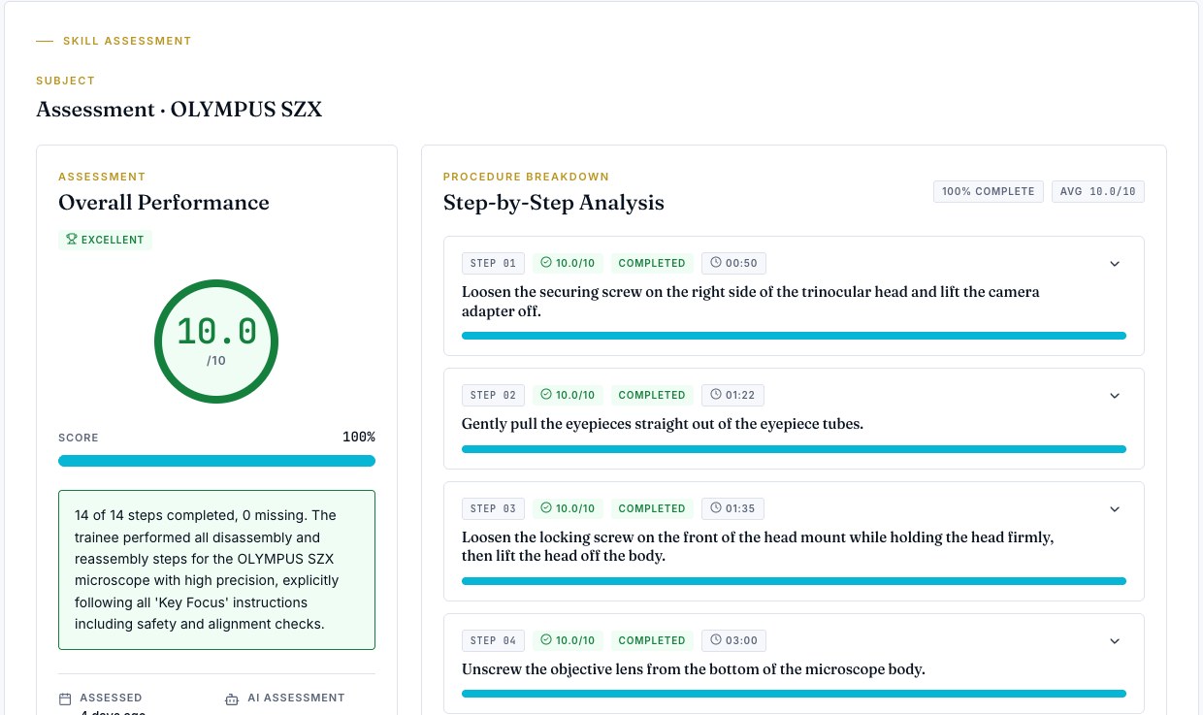Click the clock icon beside 00:50
Viewport: 1203px width, 715px height.
716,263
